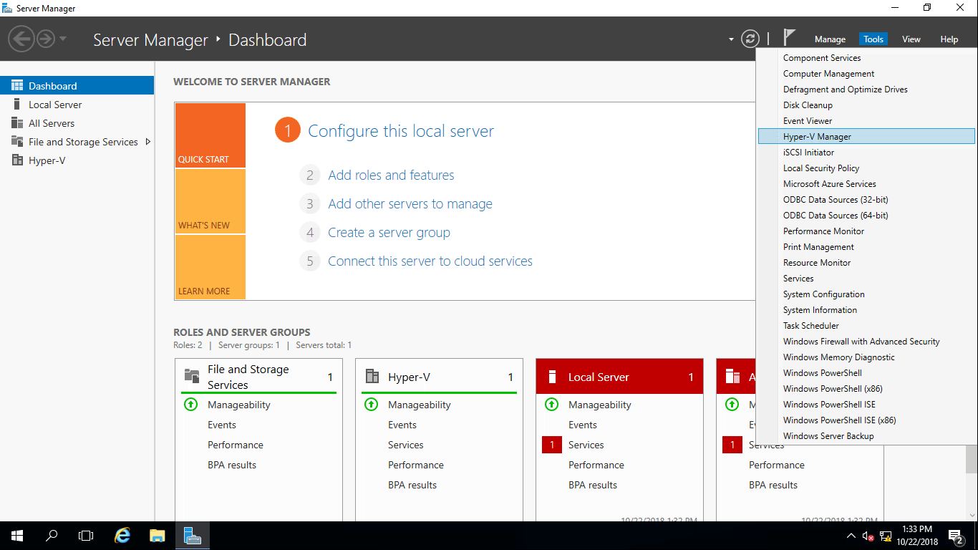This screenshot has height=550, width=978.
Task: Click the forward navigation arrow
Action: [x=46, y=38]
